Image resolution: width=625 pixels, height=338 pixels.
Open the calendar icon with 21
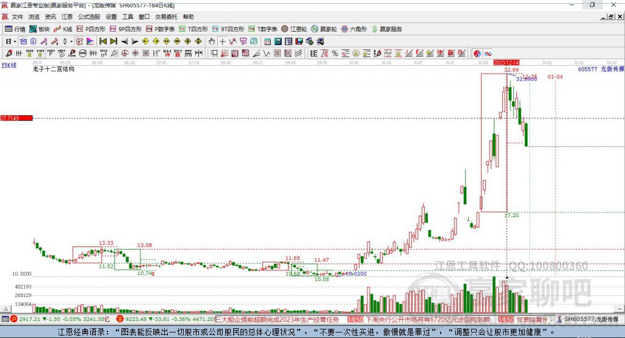pos(267,41)
